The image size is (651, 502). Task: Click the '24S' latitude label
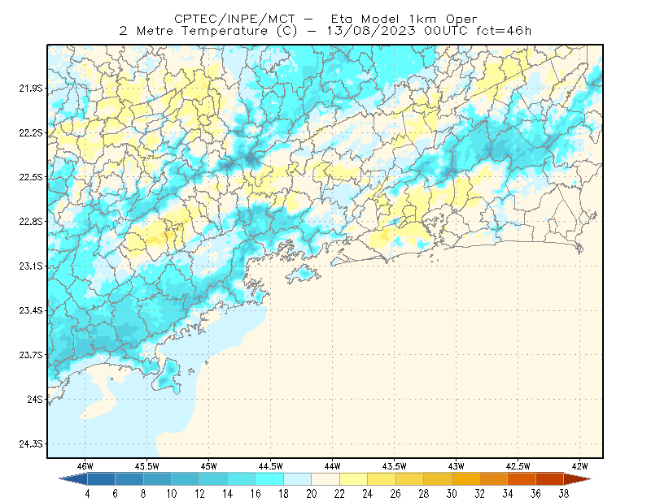pos(35,399)
